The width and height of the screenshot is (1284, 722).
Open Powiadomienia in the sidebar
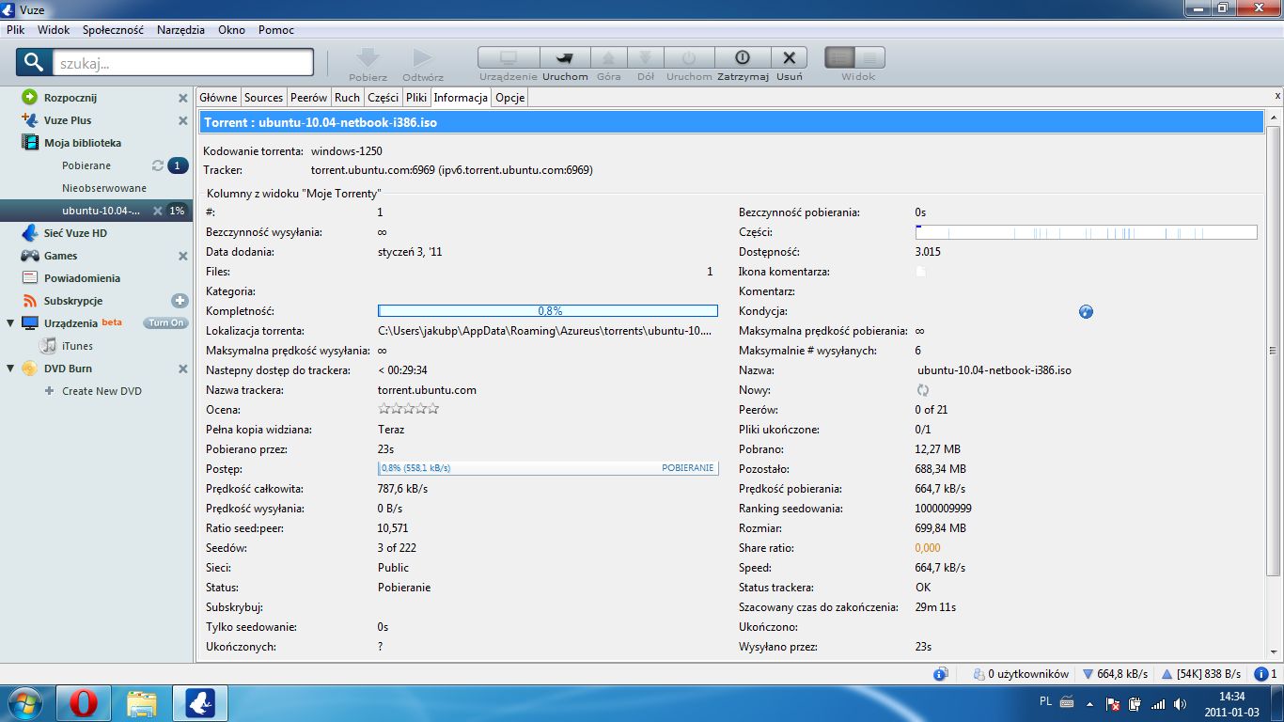tap(82, 278)
